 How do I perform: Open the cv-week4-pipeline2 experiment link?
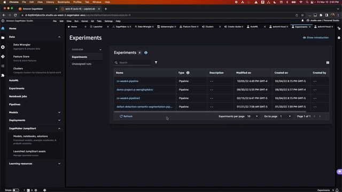[x=128, y=98]
